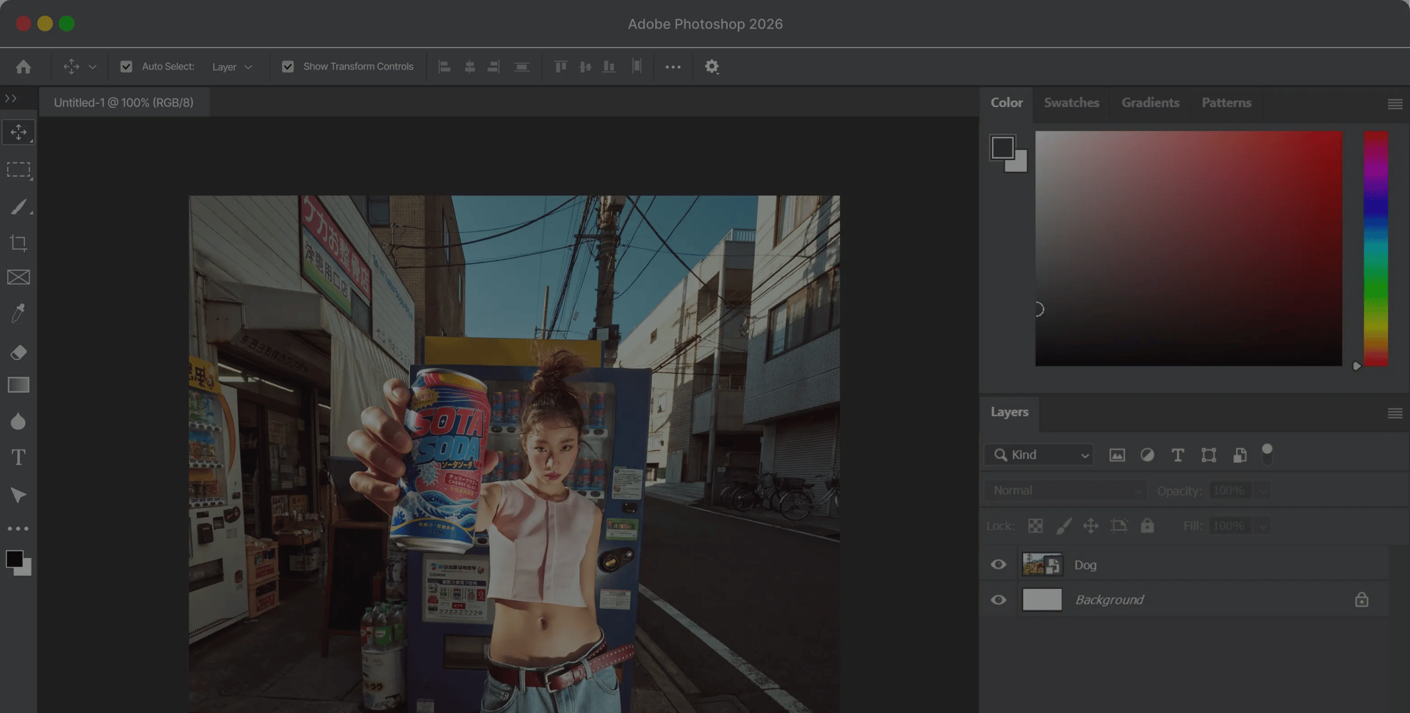Click foreground color swatch in Color panel

click(1002, 148)
